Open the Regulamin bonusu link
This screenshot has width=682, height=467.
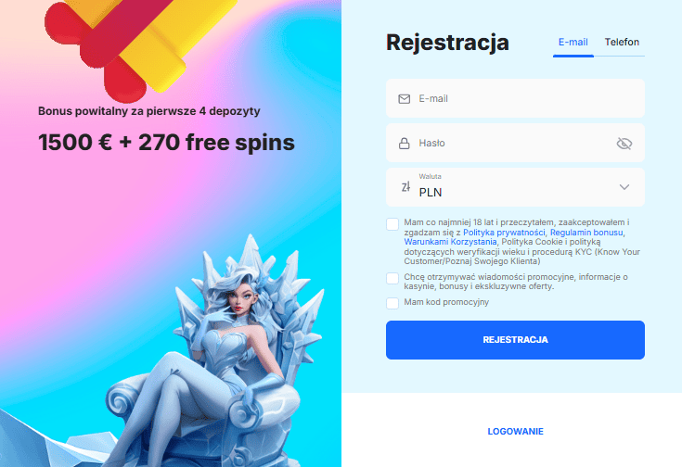586,233
